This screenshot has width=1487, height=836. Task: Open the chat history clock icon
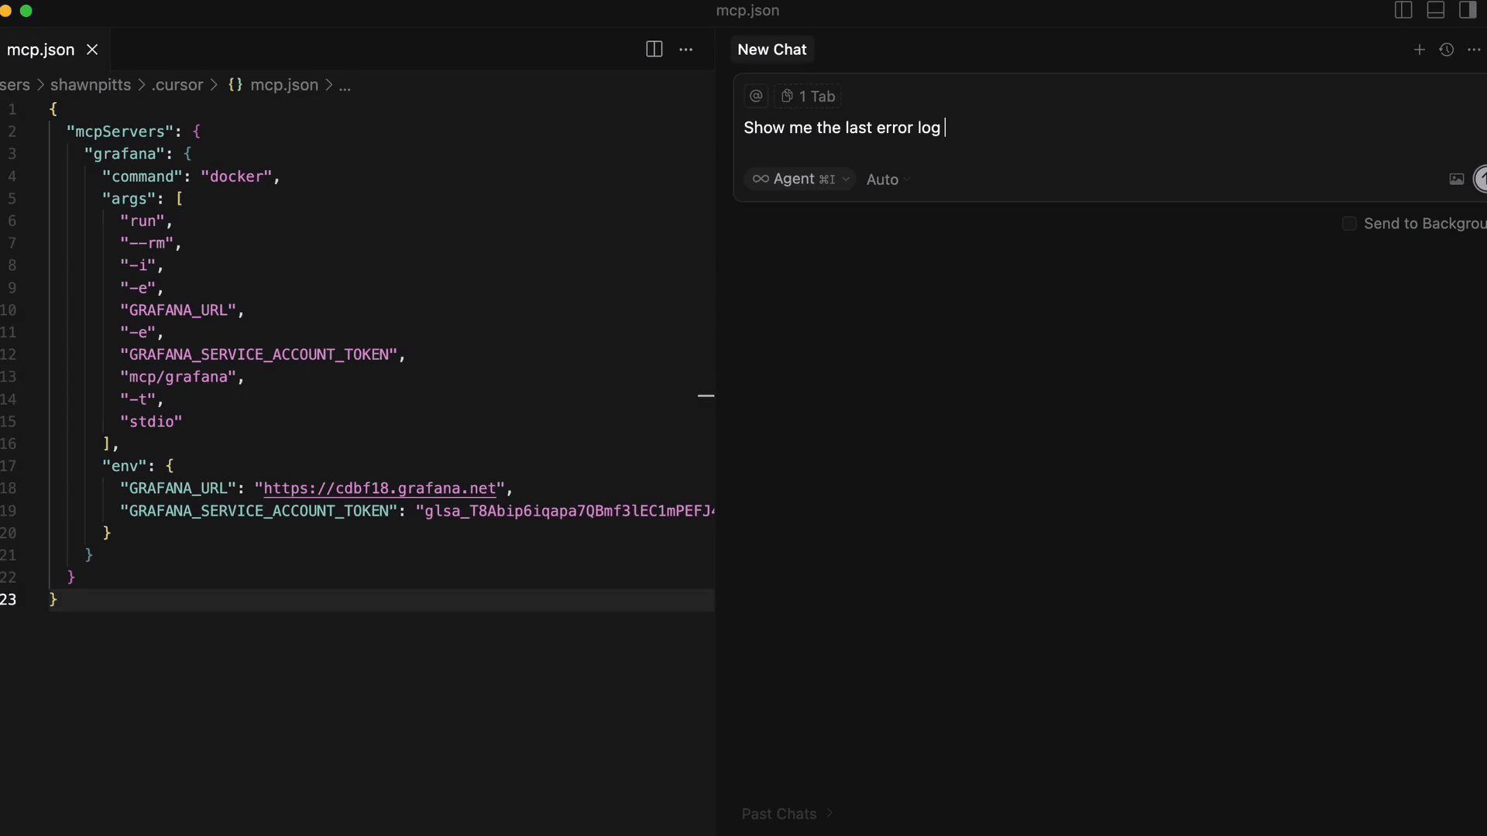1446,50
